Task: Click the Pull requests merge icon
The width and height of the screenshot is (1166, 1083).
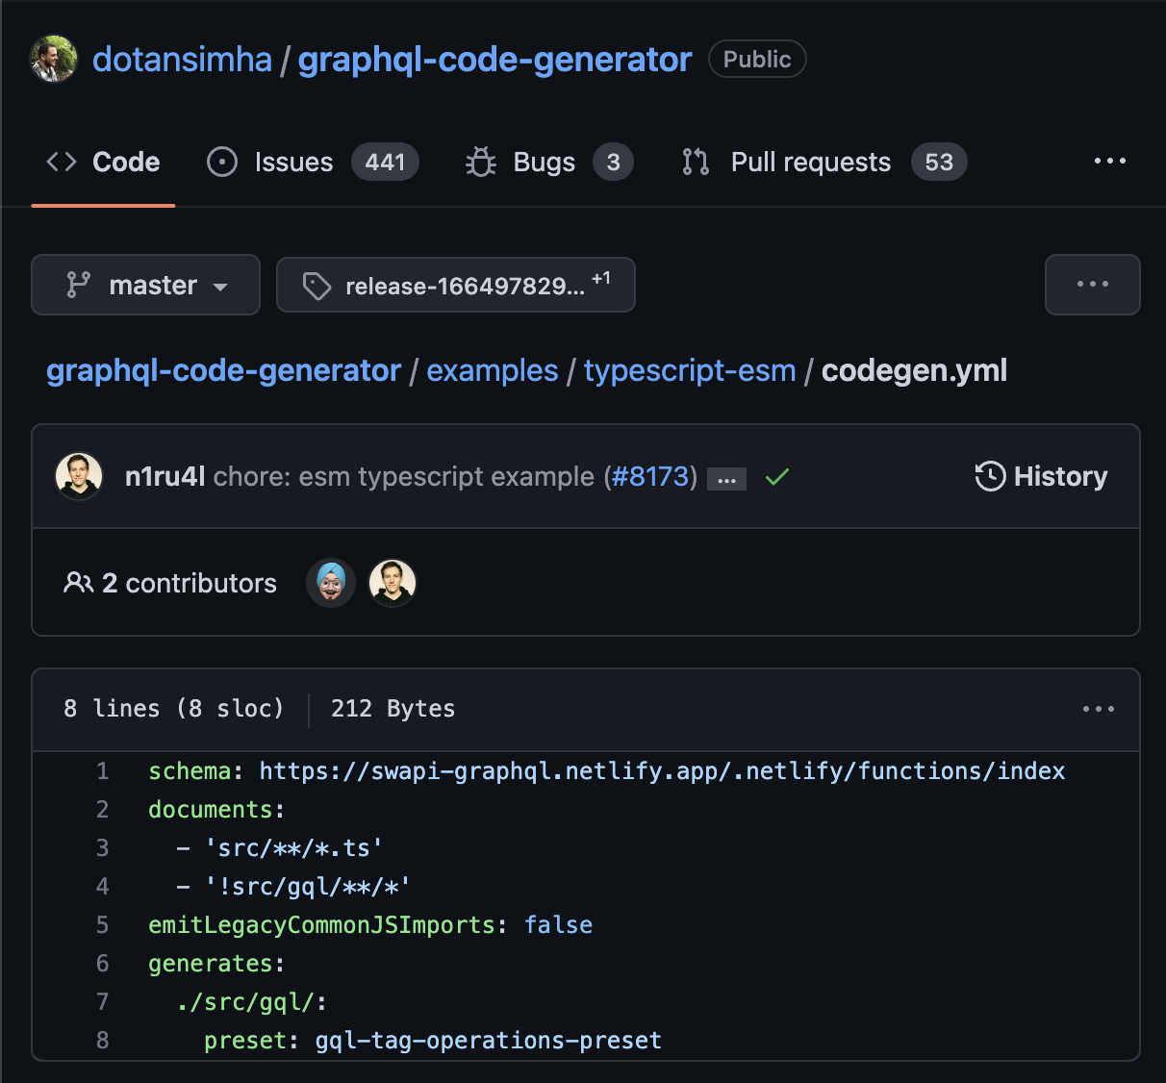Action: pos(696,162)
